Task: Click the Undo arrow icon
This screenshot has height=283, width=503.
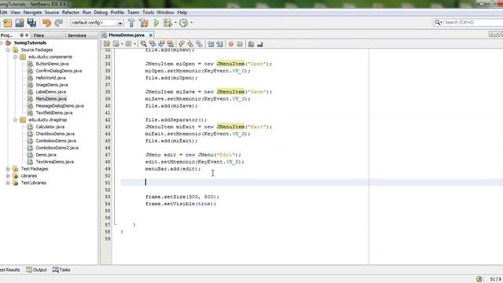Action: tap(47, 23)
